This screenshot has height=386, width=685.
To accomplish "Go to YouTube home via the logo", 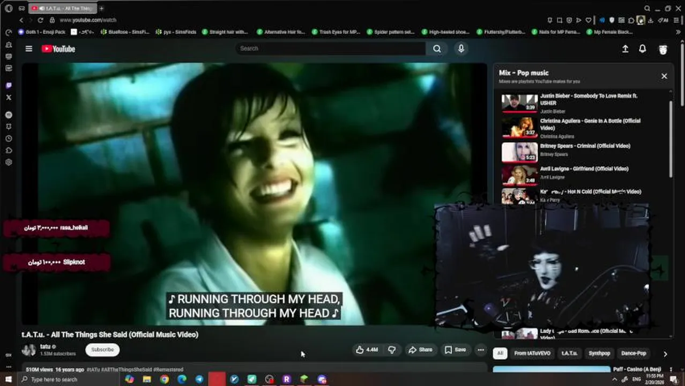I will pos(58,49).
